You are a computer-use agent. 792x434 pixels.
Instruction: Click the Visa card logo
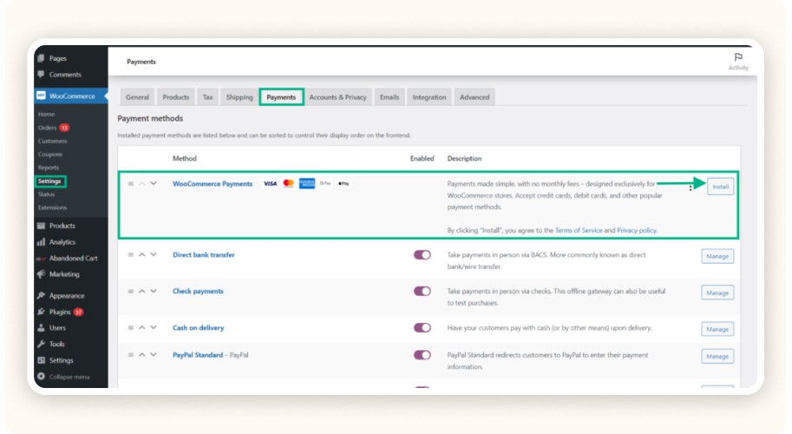pos(271,183)
